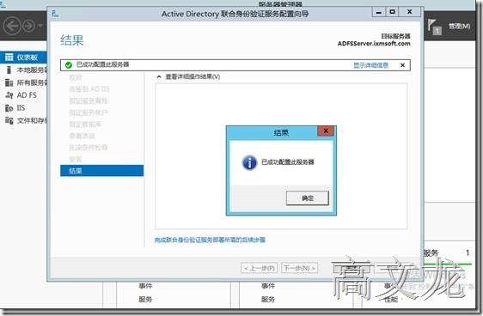Open 所有服务器 in Server Manager sidebar

coord(24,82)
